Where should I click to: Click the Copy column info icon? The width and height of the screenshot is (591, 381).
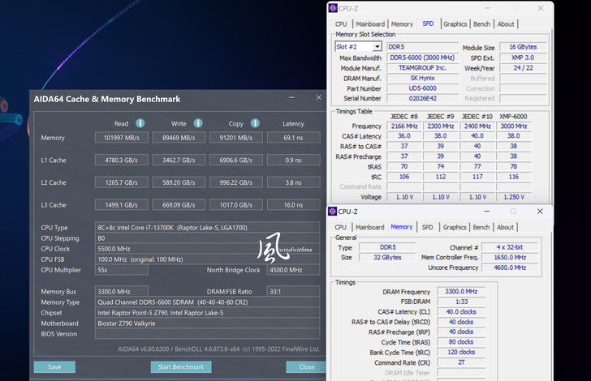pyautogui.click(x=255, y=123)
